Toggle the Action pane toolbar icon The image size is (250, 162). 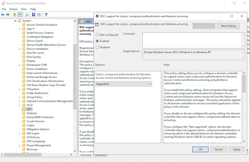[x=39, y=15]
